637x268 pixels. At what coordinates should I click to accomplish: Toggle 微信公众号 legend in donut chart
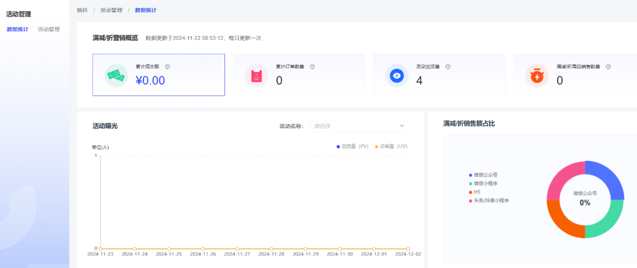(484, 175)
